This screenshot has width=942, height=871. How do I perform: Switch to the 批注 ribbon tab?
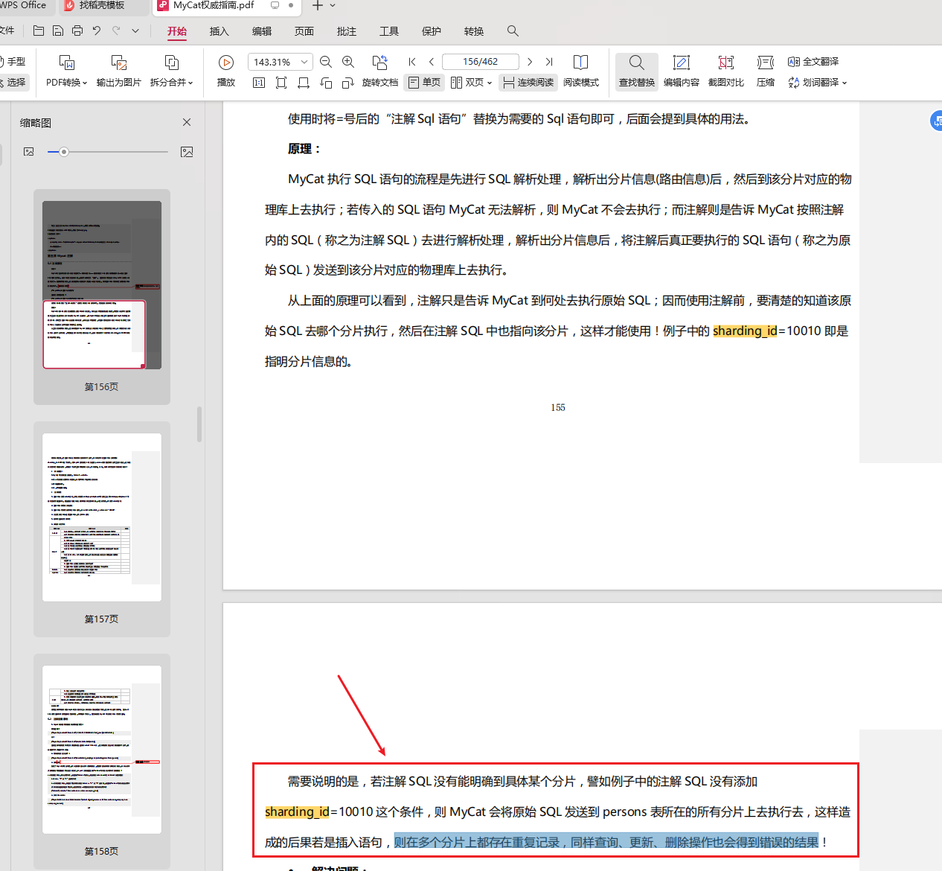pyautogui.click(x=346, y=31)
